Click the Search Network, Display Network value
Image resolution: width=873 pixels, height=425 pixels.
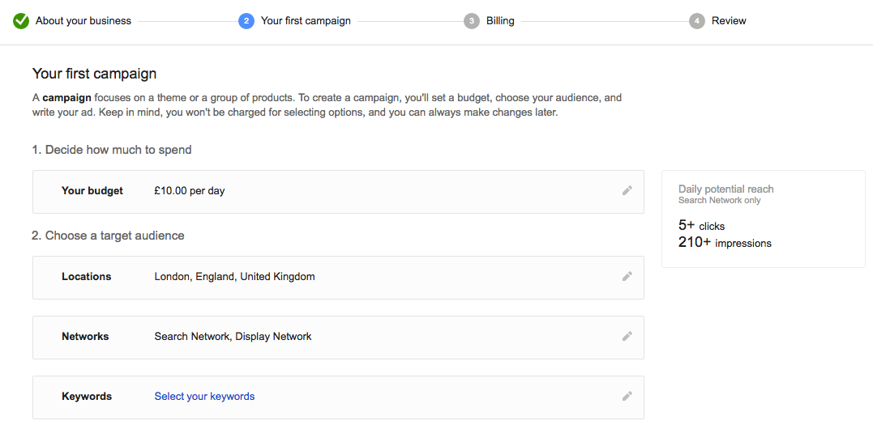pos(233,337)
